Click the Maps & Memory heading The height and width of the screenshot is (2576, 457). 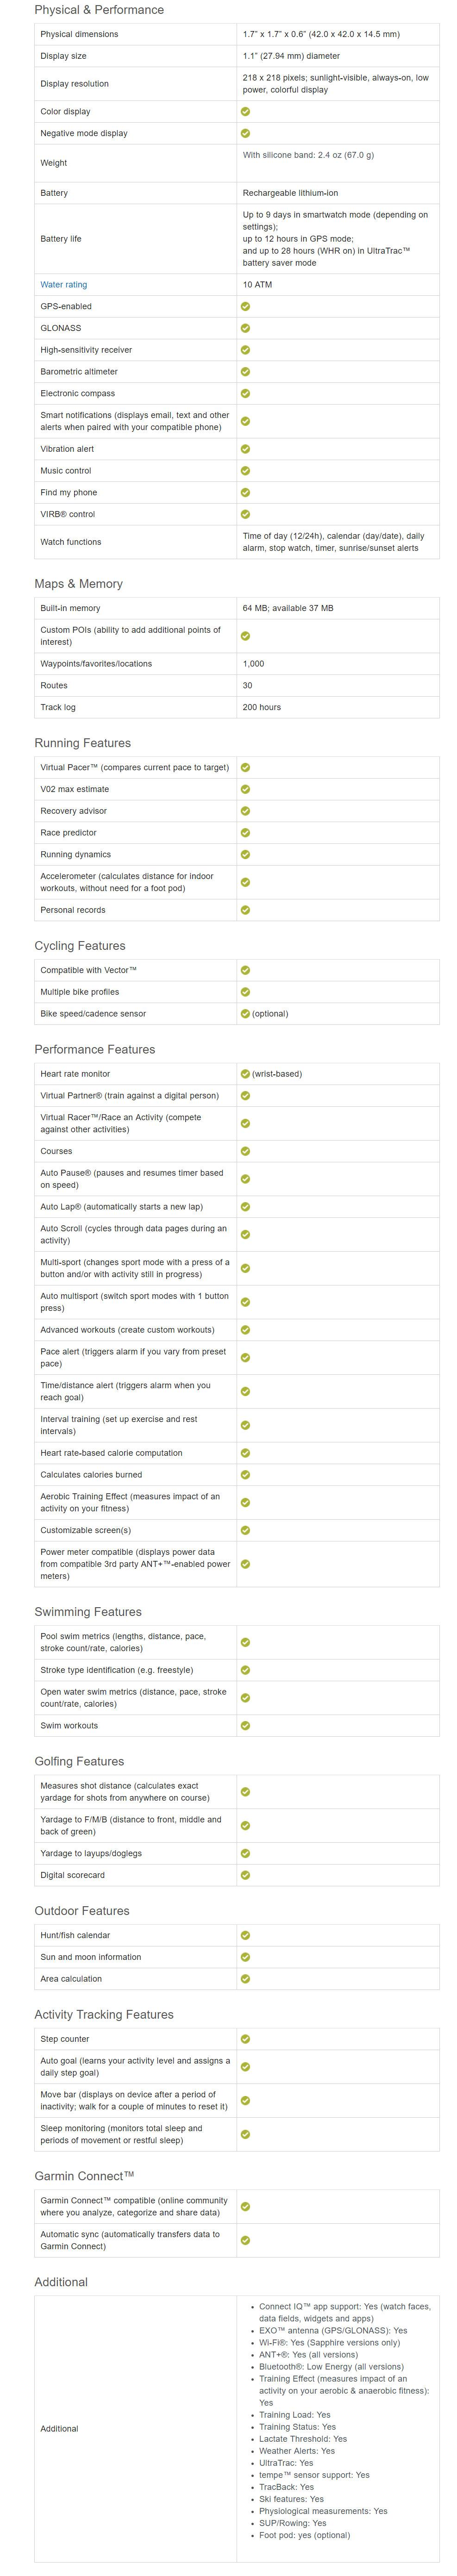click(78, 584)
